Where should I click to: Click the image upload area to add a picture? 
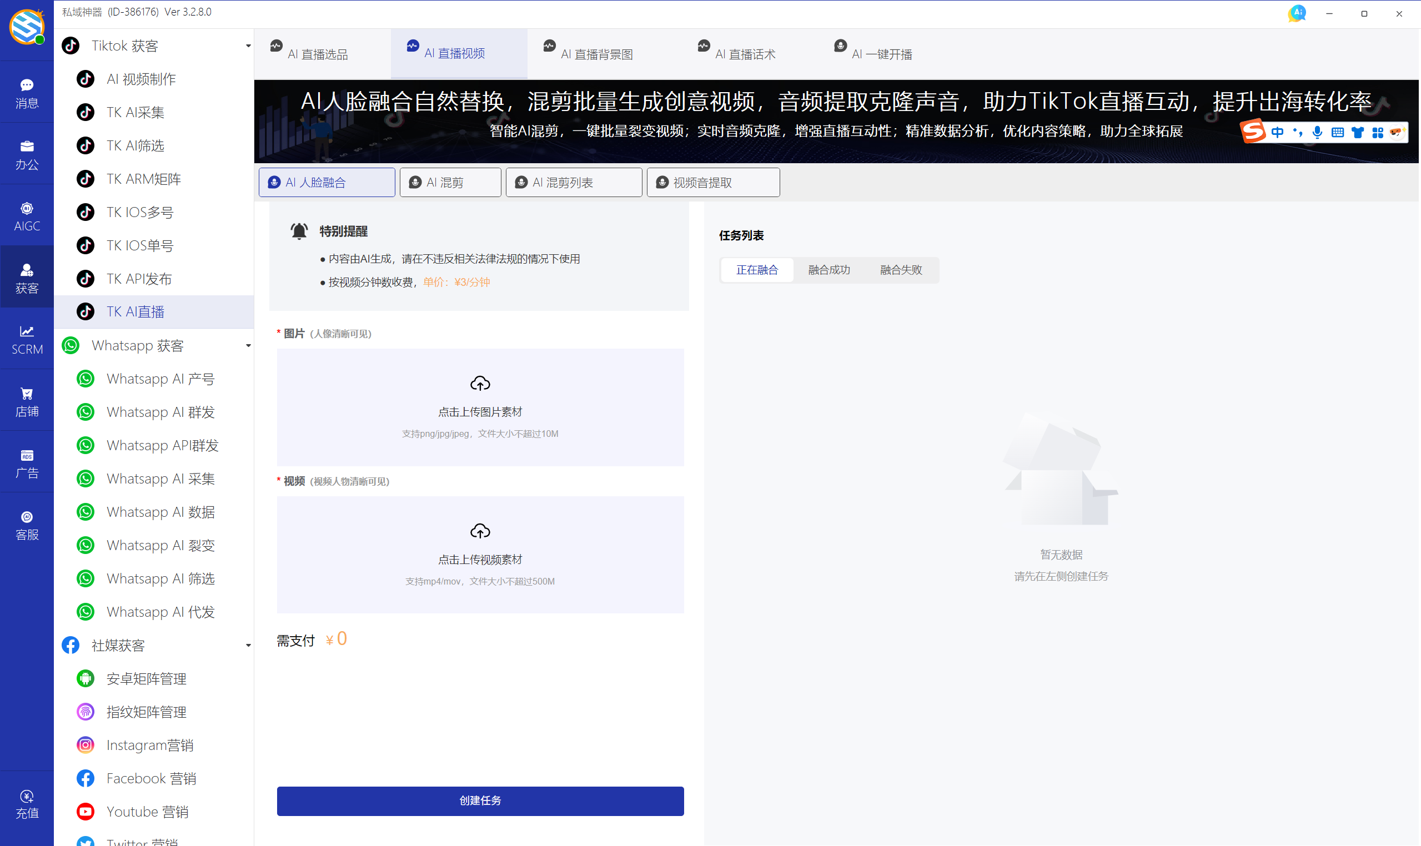tap(480, 407)
